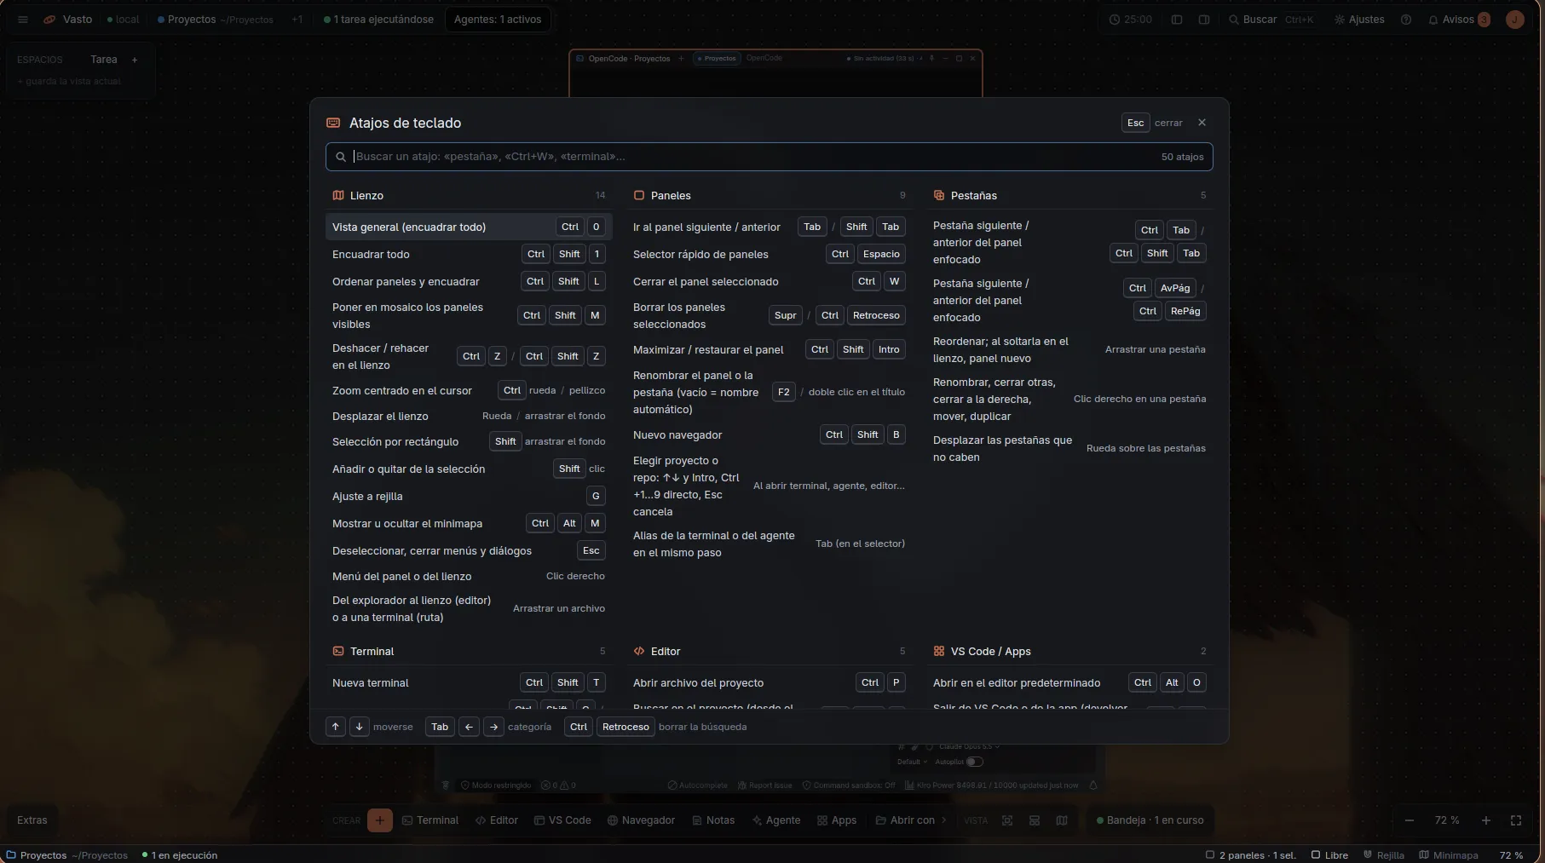Open the Agentes: 1 activos button
The height and width of the screenshot is (863, 1545).
(498, 20)
